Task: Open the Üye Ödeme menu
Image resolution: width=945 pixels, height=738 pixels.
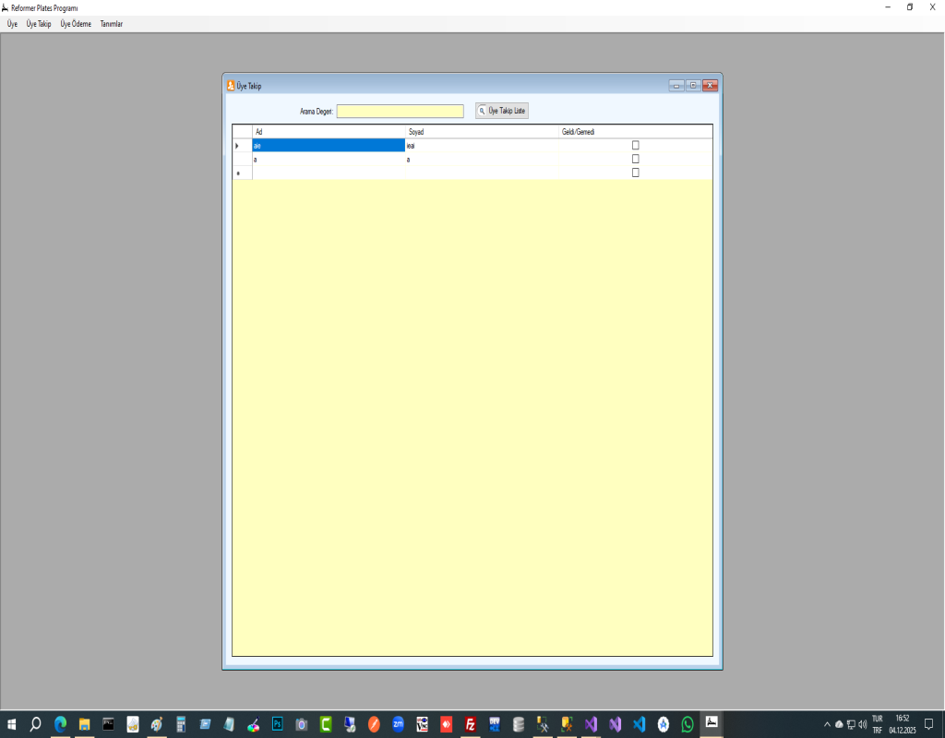Action: (x=76, y=24)
